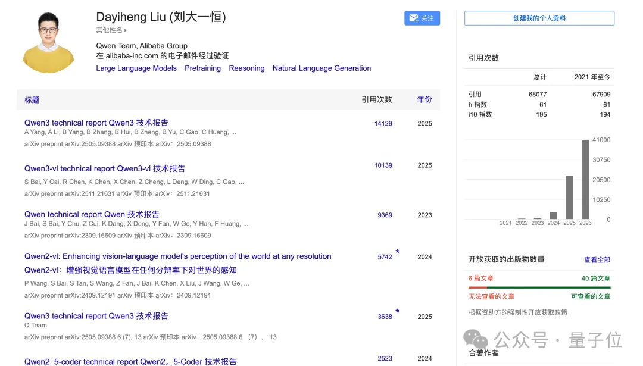The width and height of the screenshot is (643, 366).
Task: Click the arXiv:2309.16609 preprint line
Action: point(118,236)
